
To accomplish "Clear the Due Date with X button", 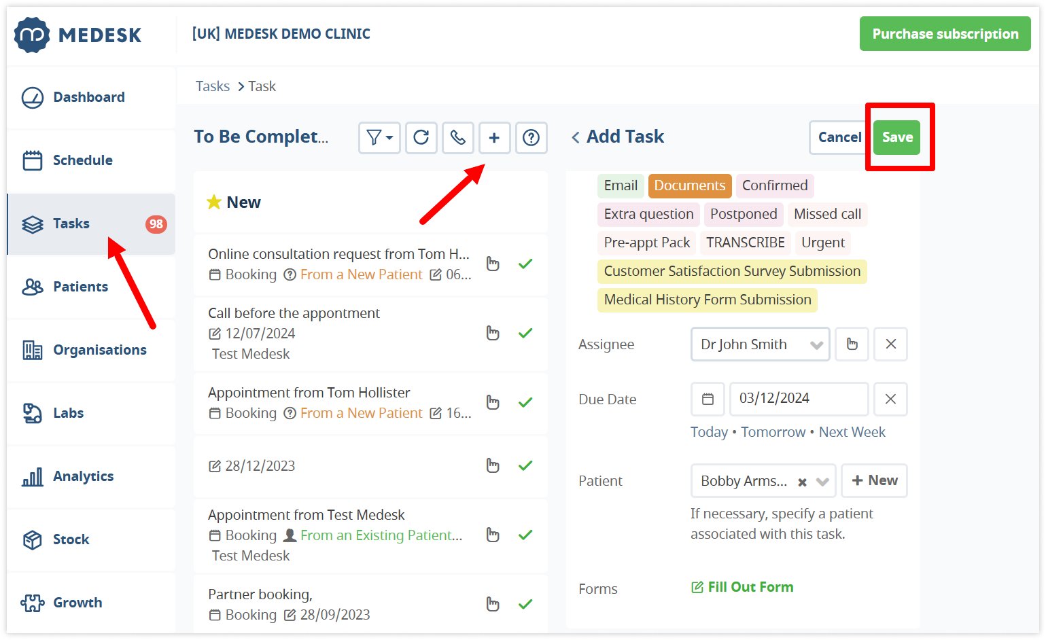I will point(890,399).
